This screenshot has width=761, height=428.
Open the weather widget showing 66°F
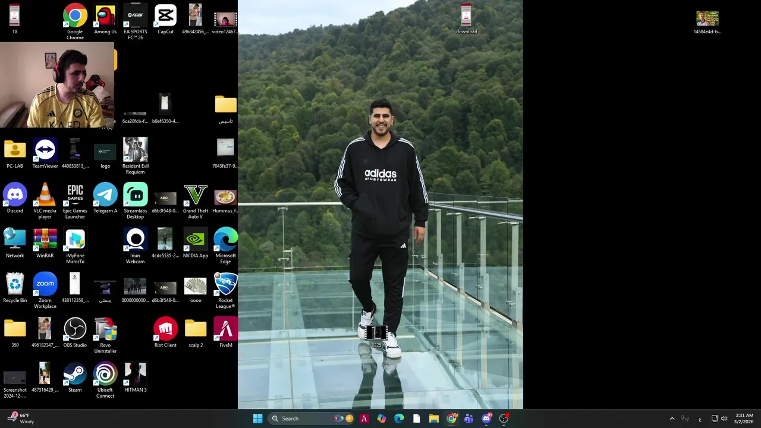22,418
